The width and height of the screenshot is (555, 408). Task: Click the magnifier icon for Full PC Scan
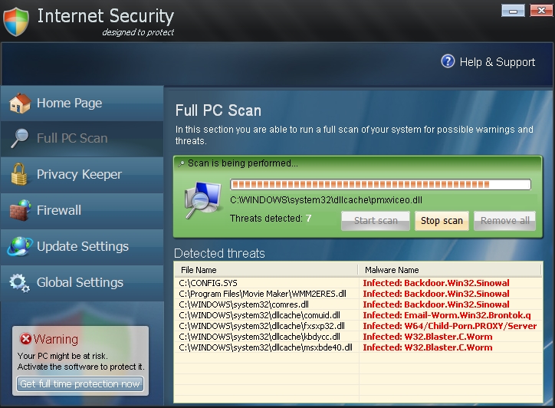point(19,139)
